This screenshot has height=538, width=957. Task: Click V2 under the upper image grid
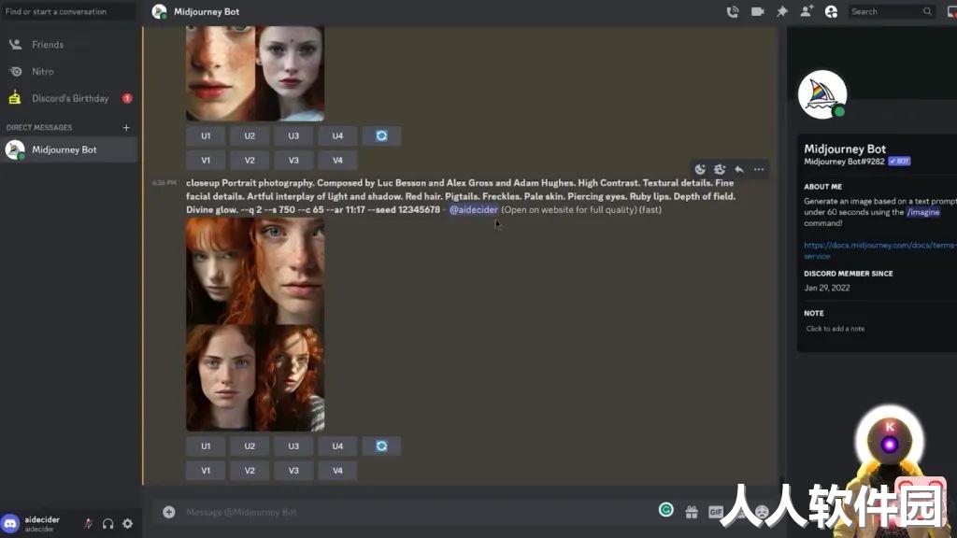tap(250, 161)
